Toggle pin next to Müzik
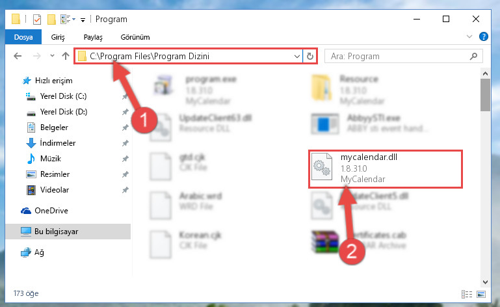The width and height of the screenshot is (500, 307). [125, 159]
